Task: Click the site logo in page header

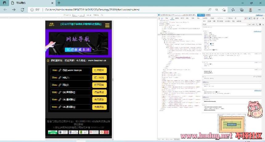Action: tap(51, 25)
